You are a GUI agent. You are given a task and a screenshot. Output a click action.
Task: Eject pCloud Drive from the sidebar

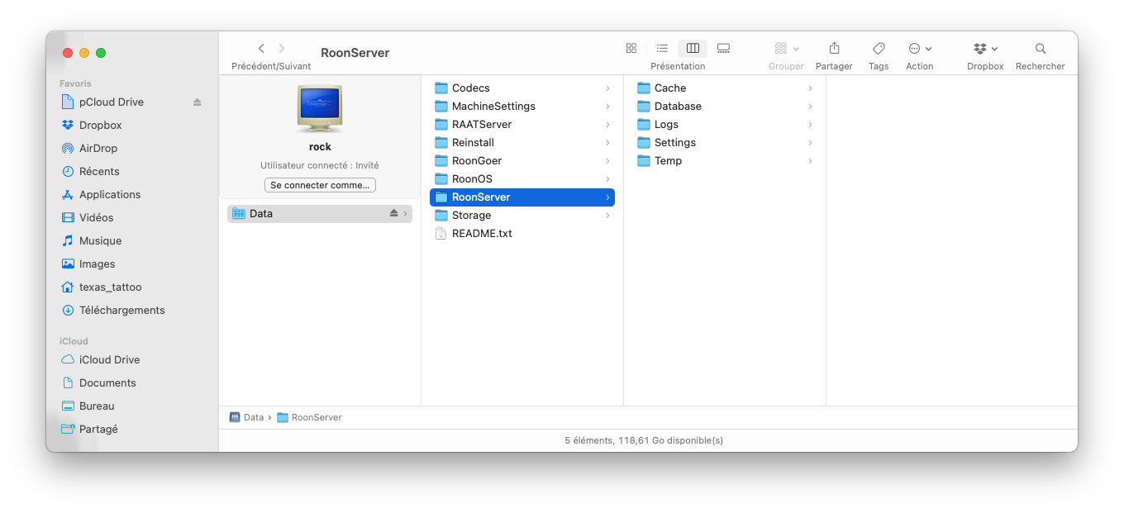click(198, 102)
